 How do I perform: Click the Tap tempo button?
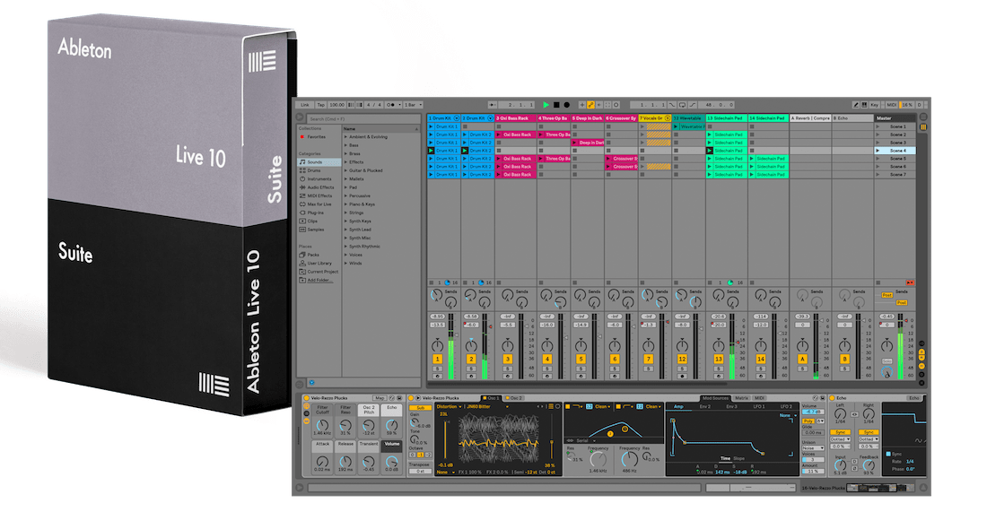[320, 105]
